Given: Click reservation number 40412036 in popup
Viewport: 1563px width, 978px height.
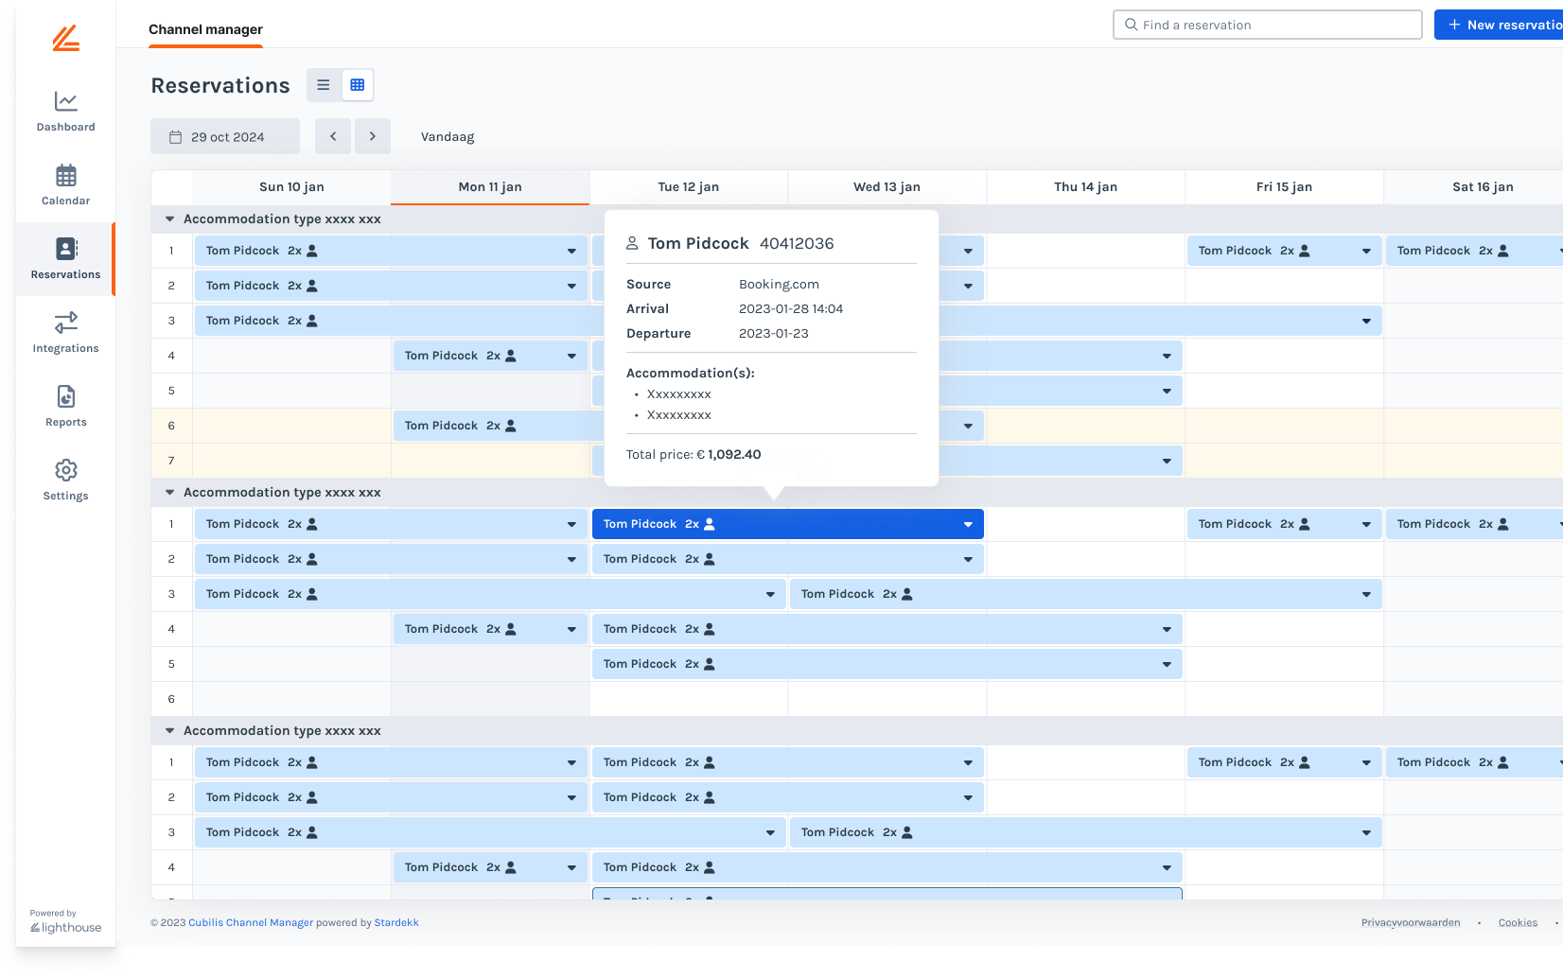Looking at the screenshot, I should [797, 243].
